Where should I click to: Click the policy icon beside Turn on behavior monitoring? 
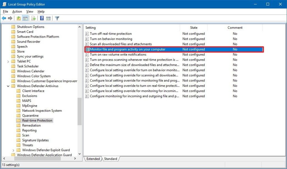point(87,39)
